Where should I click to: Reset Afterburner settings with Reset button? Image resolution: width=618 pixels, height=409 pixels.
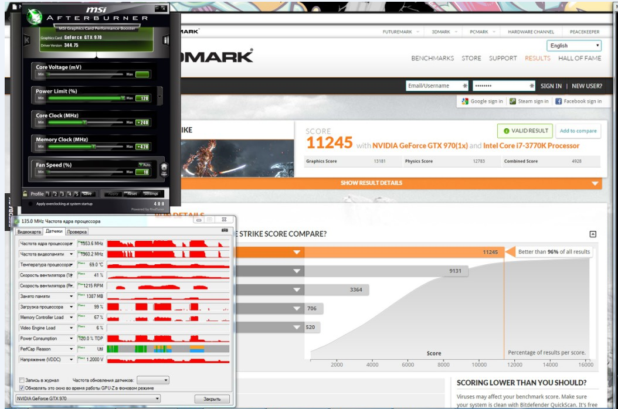132,193
